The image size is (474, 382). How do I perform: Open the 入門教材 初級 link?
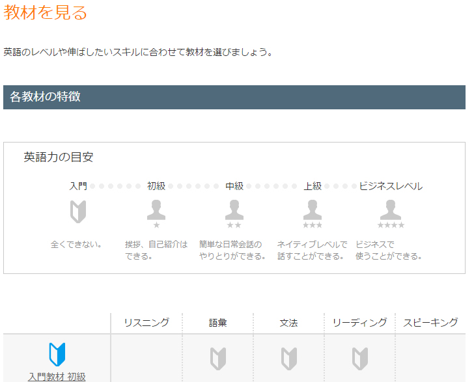57,377
